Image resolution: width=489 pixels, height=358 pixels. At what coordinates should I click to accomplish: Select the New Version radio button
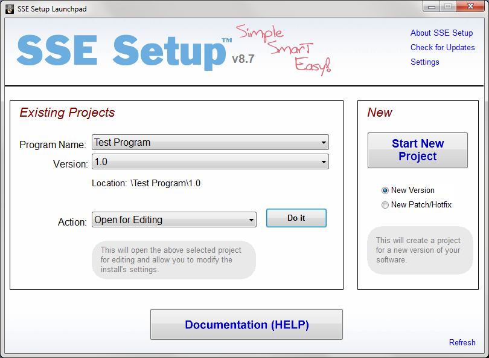click(x=385, y=190)
